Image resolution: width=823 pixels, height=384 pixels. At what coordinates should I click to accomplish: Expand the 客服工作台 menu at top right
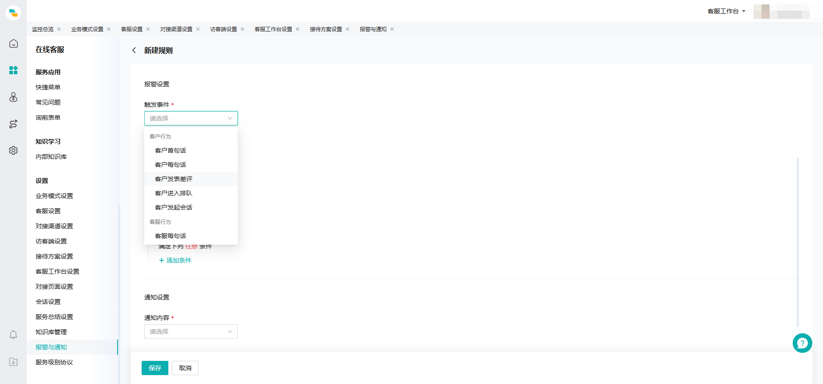[x=726, y=11]
